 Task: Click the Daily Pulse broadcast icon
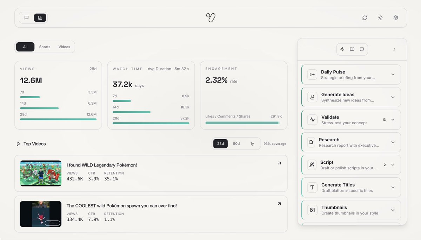(312, 75)
